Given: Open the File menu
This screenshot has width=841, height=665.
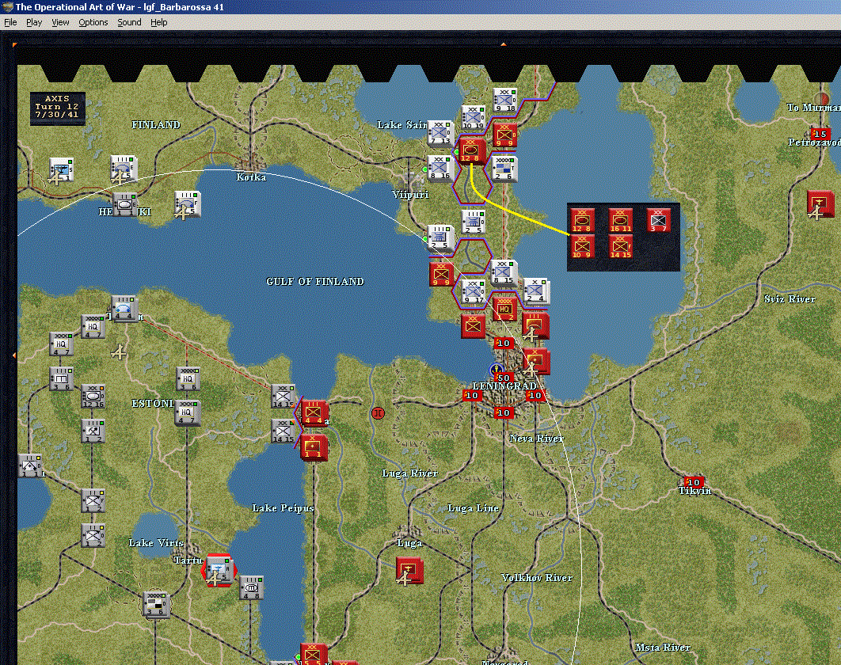Looking at the screenshot, I should [10, 22].
